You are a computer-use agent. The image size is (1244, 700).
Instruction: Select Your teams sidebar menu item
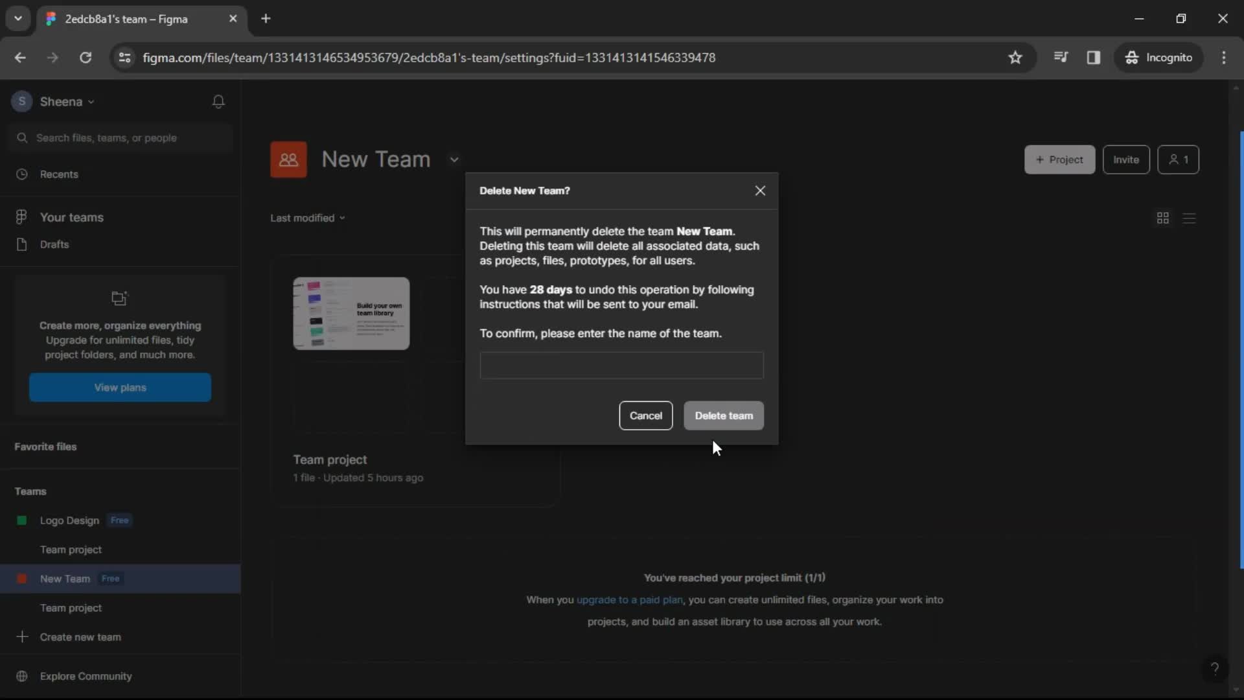coord(72,216)
